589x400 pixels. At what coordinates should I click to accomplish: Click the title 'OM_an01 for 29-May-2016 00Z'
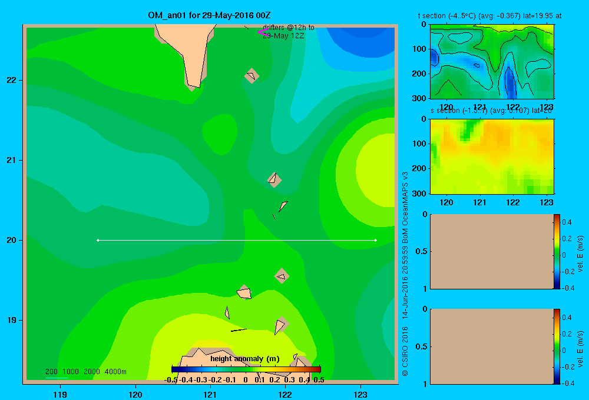209,15
